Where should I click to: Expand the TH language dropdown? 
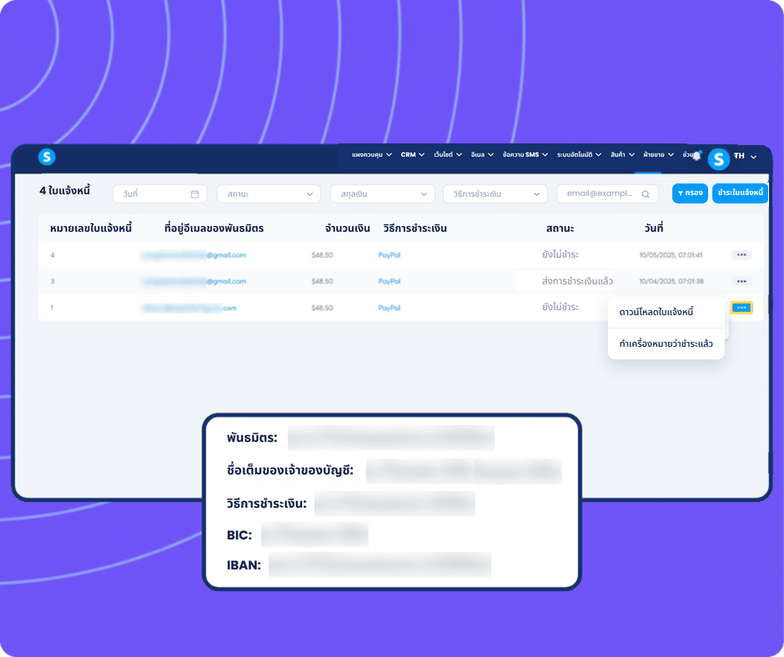tap(746, 156)
